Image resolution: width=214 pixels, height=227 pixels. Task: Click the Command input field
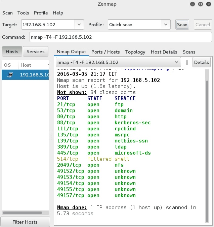121,37
